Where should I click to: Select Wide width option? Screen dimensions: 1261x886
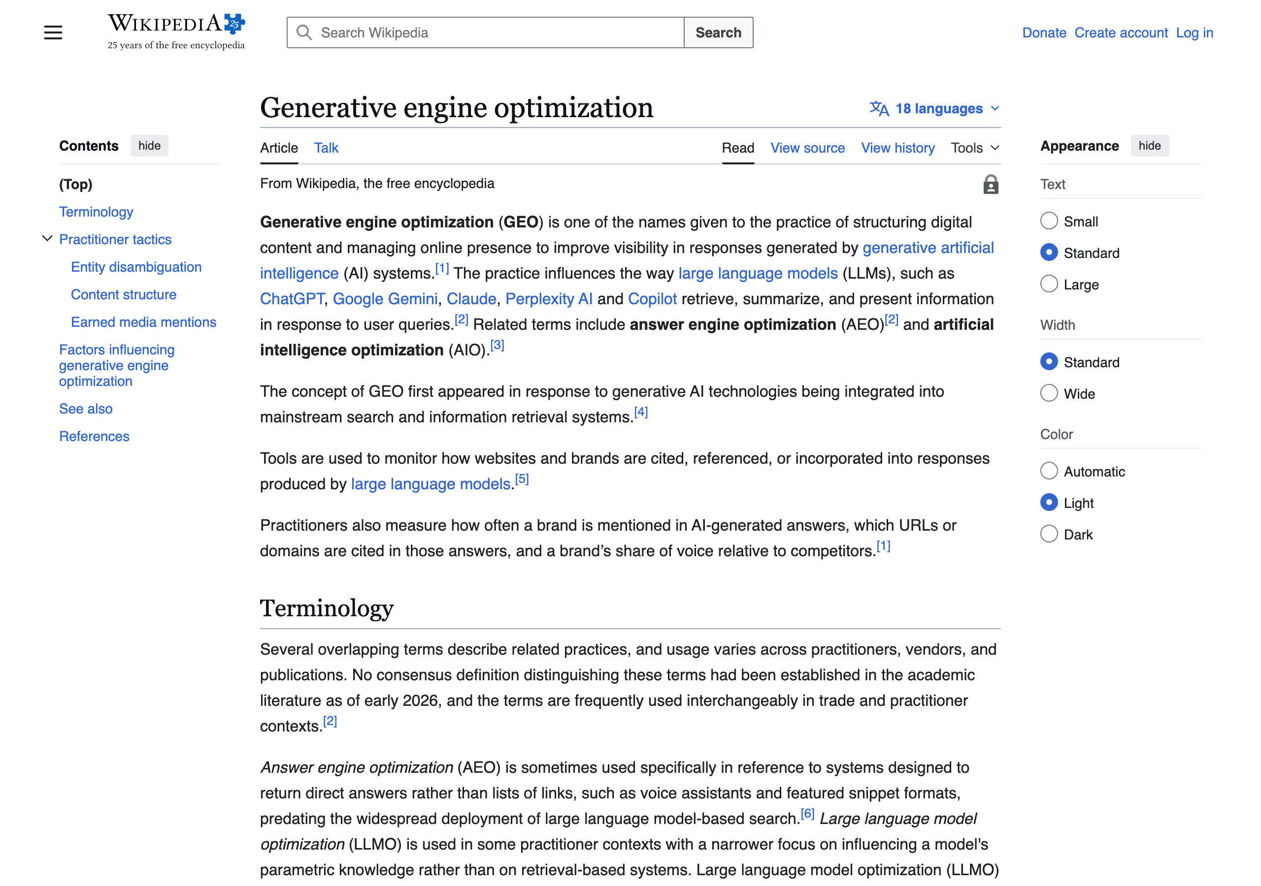pos(1049,394)
